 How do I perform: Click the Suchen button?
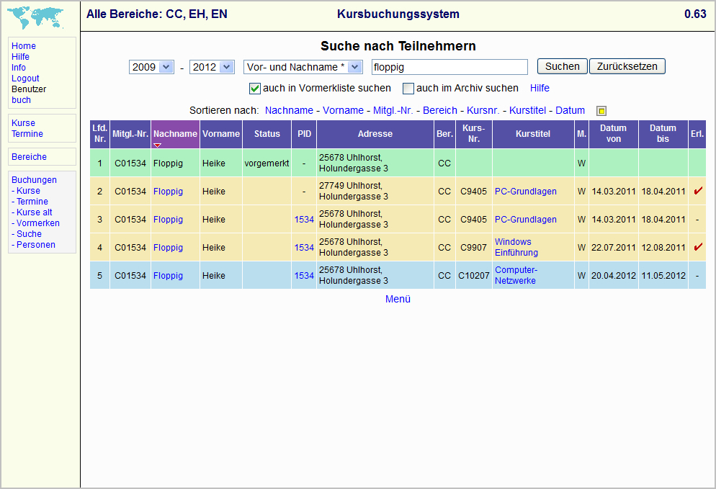[x=562, y=66]
